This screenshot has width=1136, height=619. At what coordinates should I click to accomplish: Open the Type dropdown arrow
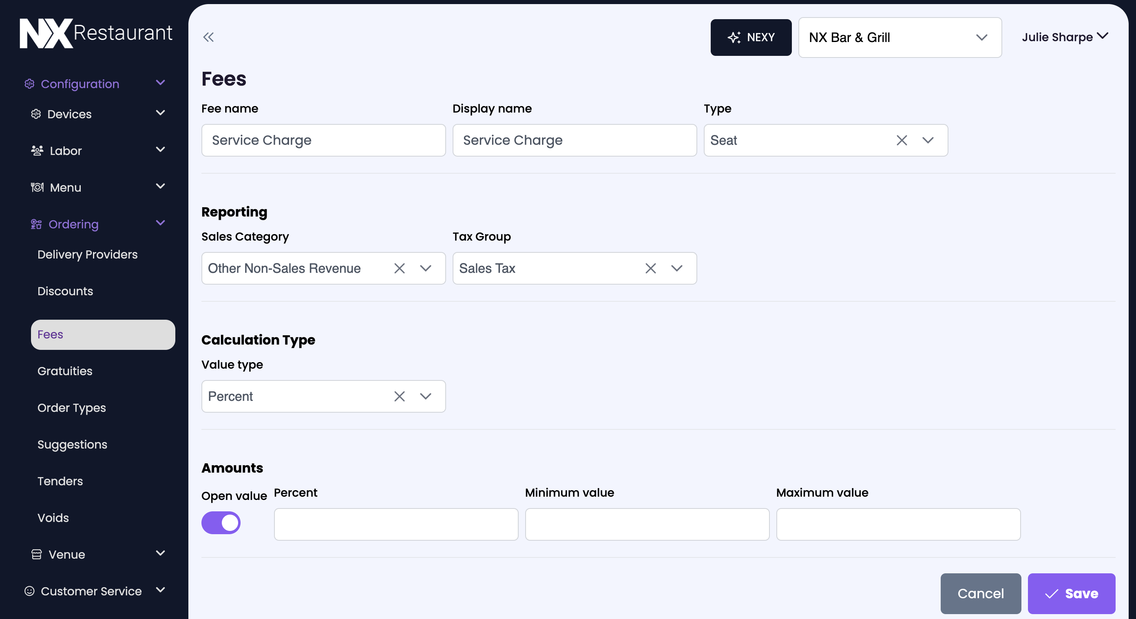928,140
